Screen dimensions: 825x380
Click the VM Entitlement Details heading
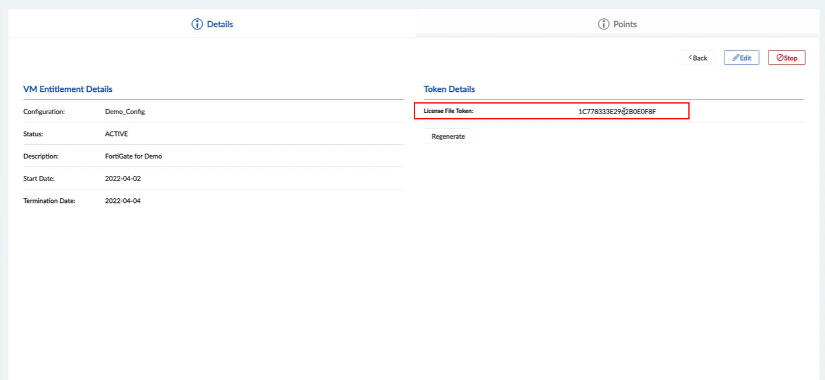click(68, 89)
